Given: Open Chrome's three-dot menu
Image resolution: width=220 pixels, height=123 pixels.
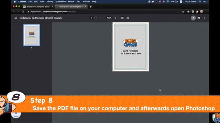Looking at the screenshot, I should (206, 12).
